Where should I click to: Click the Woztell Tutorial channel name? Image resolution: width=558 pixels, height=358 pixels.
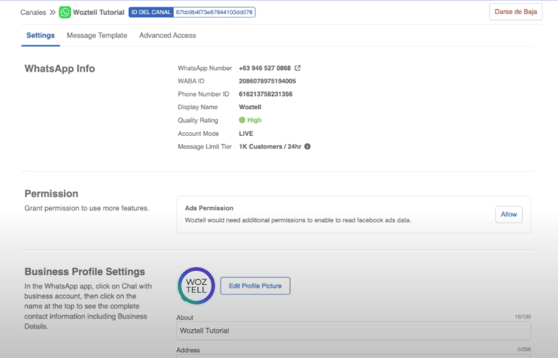click(99, 13)
